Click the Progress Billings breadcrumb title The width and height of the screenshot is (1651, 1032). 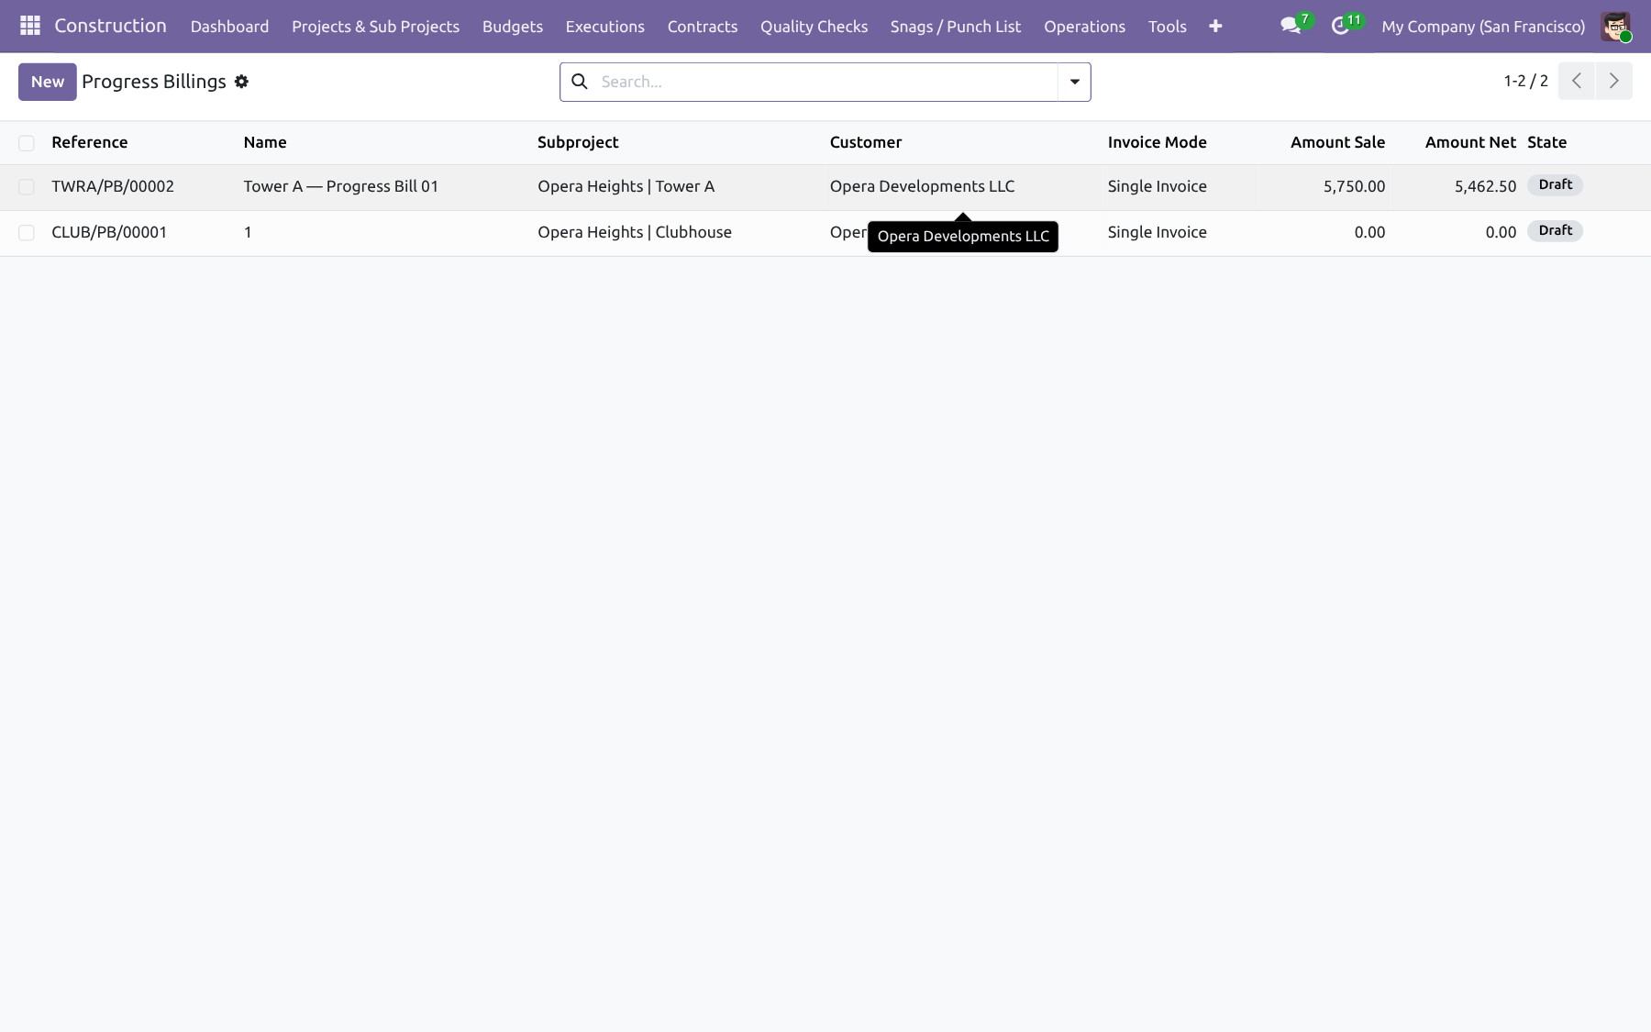click(x=154, y=82)
